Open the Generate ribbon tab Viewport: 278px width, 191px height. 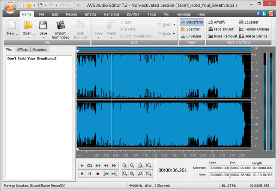point(111,14)
